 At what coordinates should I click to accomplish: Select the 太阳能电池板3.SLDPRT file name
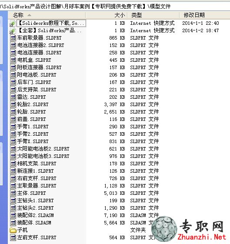click(43, 156)
